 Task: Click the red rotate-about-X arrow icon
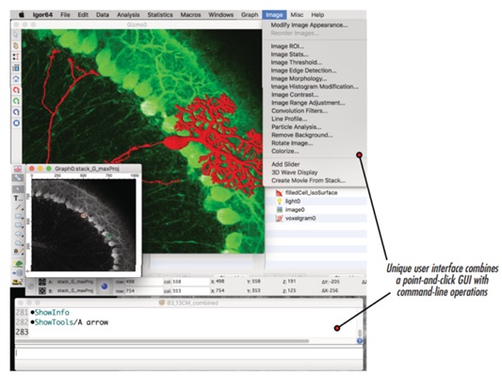click(x=16, y=90)
